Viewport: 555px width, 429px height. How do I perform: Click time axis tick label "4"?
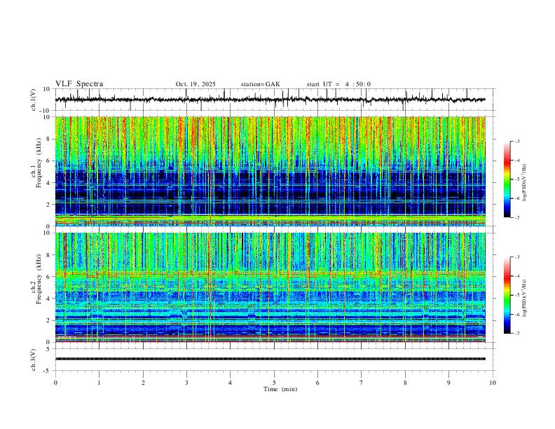pyautogui.click(x=230, y=383)
